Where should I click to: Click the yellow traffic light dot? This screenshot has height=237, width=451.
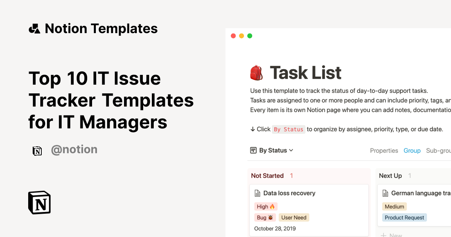tap(241, 36)
